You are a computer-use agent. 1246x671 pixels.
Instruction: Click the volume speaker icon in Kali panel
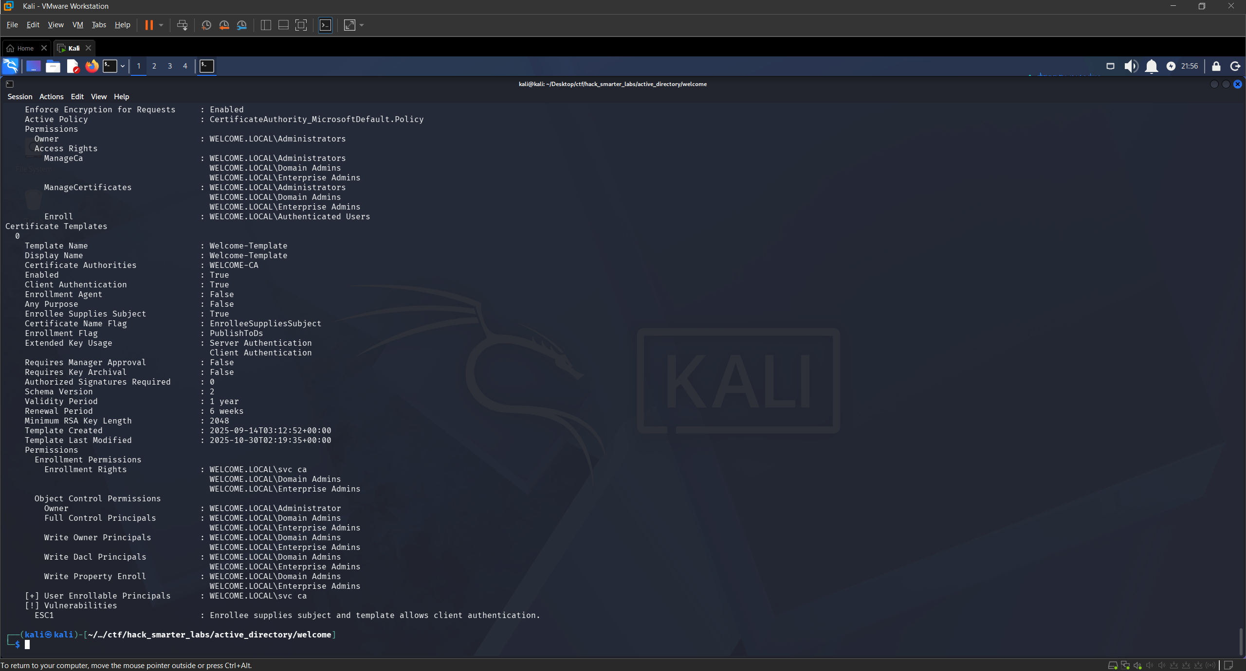(x=1131, y=66)
